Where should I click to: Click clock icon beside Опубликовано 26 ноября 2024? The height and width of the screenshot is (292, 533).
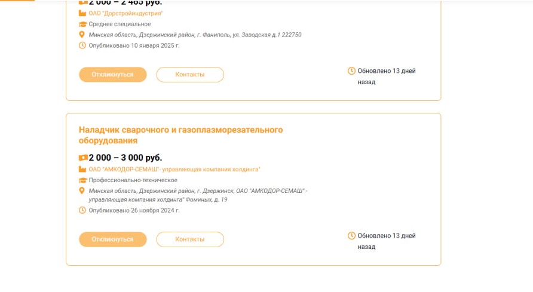pyautogui.click(x=82, y=210)
